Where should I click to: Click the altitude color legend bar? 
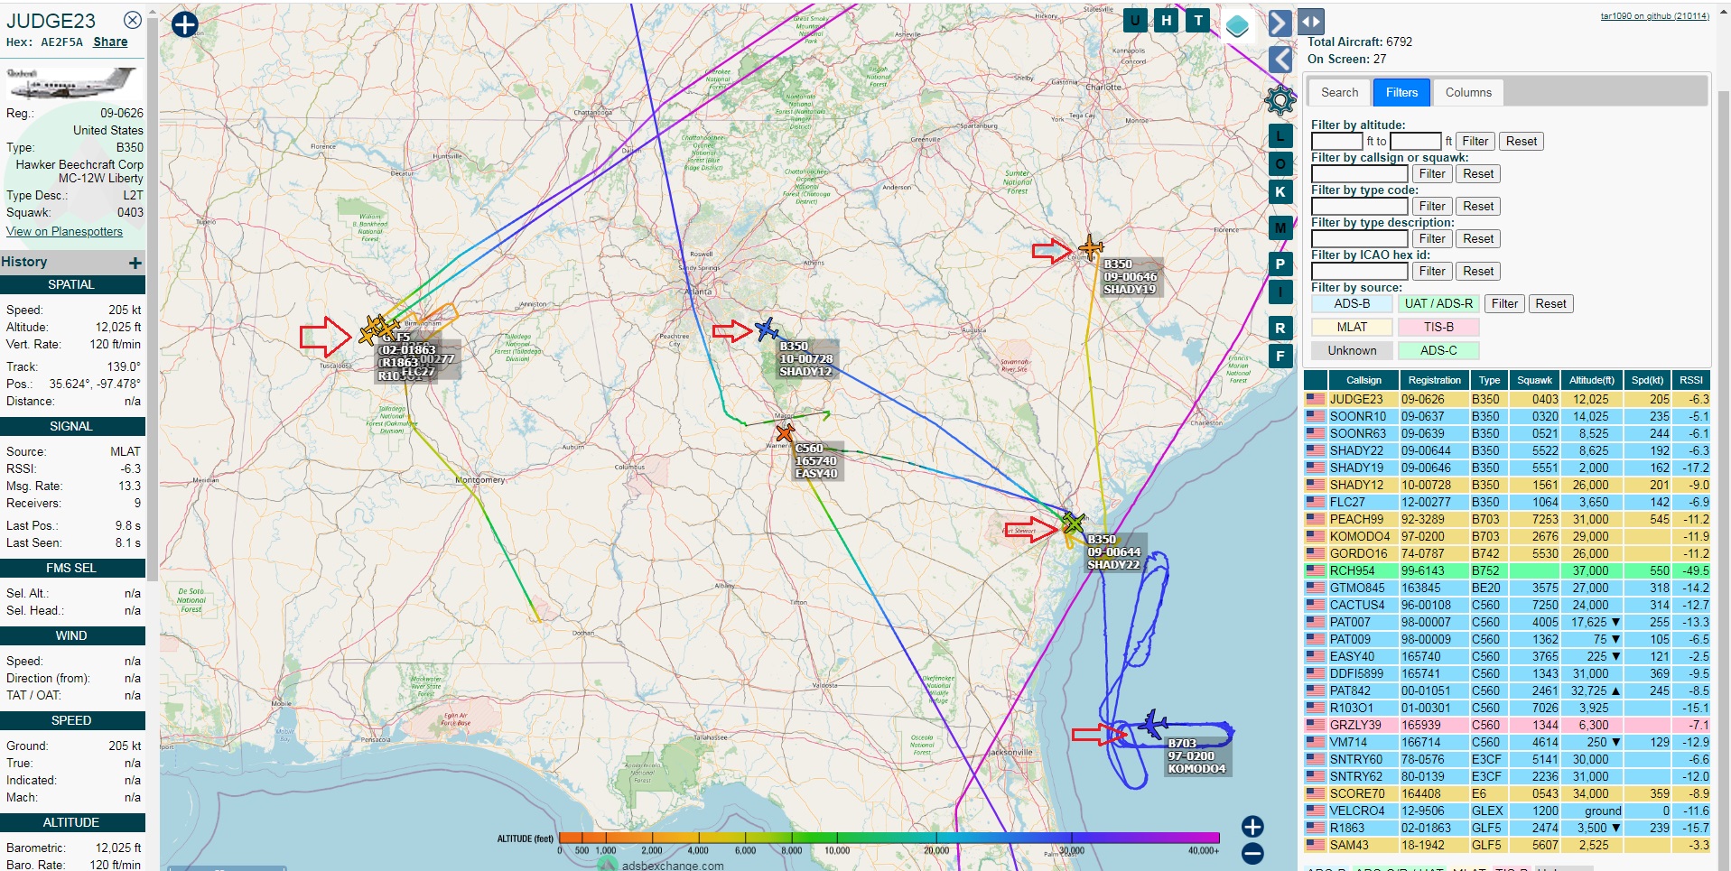(889, 838)
